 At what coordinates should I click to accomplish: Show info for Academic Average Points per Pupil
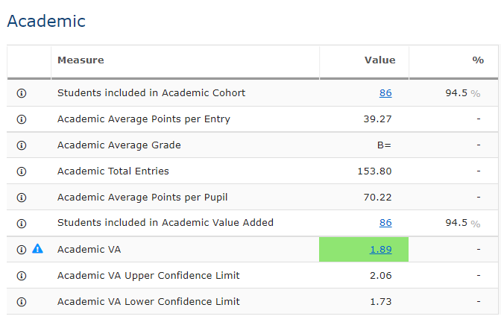(21, 198)
